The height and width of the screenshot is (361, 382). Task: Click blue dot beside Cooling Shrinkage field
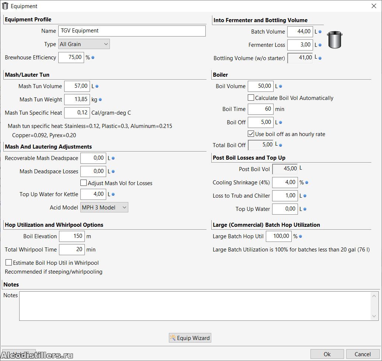click(307, 183)
